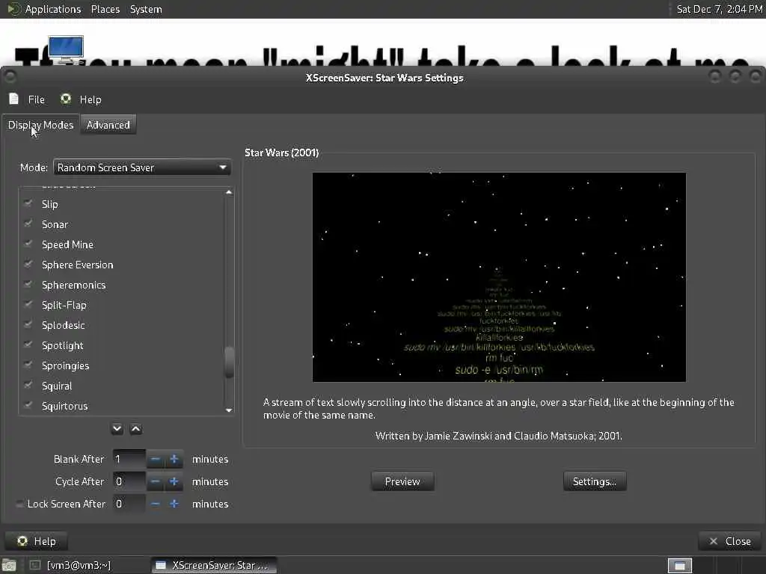This screenshot has height=574, width=766.
Task: Click the show desktop icon in bottom panel
Action: (9, 566)
